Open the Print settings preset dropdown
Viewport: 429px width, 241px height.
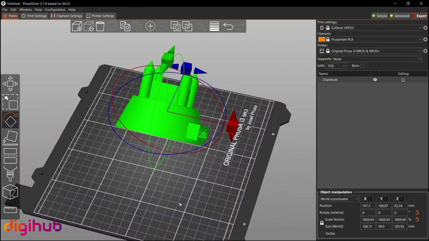tap(370, 28)
